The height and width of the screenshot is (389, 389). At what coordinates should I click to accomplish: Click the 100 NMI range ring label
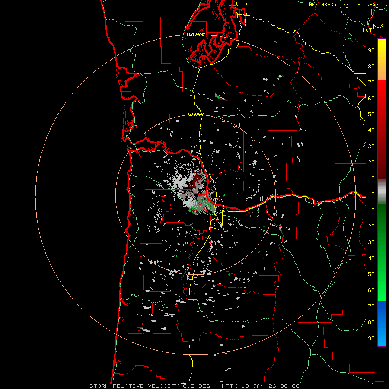pyautogui.click(x=195, y=35)
